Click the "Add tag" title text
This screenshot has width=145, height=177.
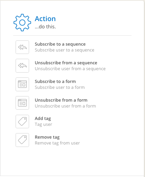[43, 119]
